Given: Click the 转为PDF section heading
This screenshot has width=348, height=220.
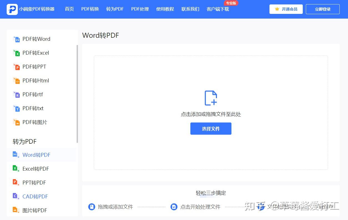Looking at the screenshot, I should [x=25, y=141].
